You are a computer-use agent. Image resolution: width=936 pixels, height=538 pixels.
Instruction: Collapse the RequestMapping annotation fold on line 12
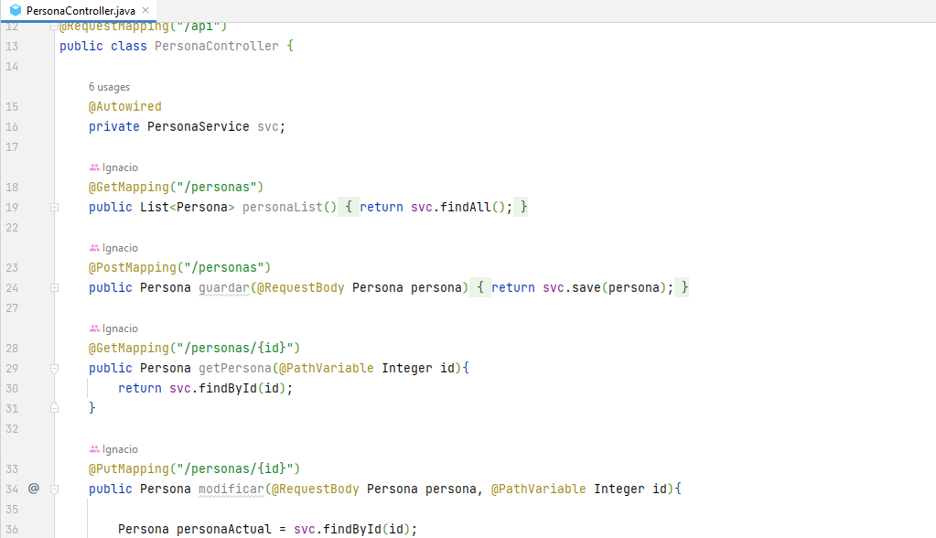(54, 27)
